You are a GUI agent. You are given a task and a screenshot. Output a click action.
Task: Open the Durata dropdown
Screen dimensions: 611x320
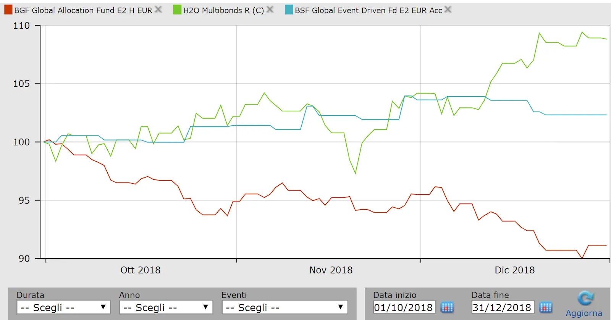click(64, 307)
